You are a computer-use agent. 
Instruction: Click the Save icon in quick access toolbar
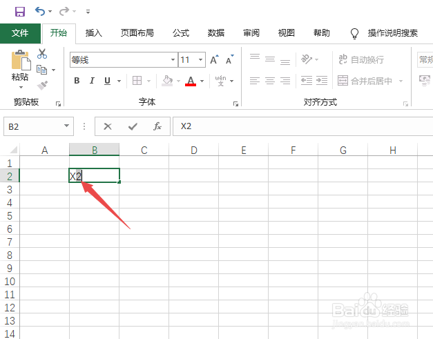point(20,12)
